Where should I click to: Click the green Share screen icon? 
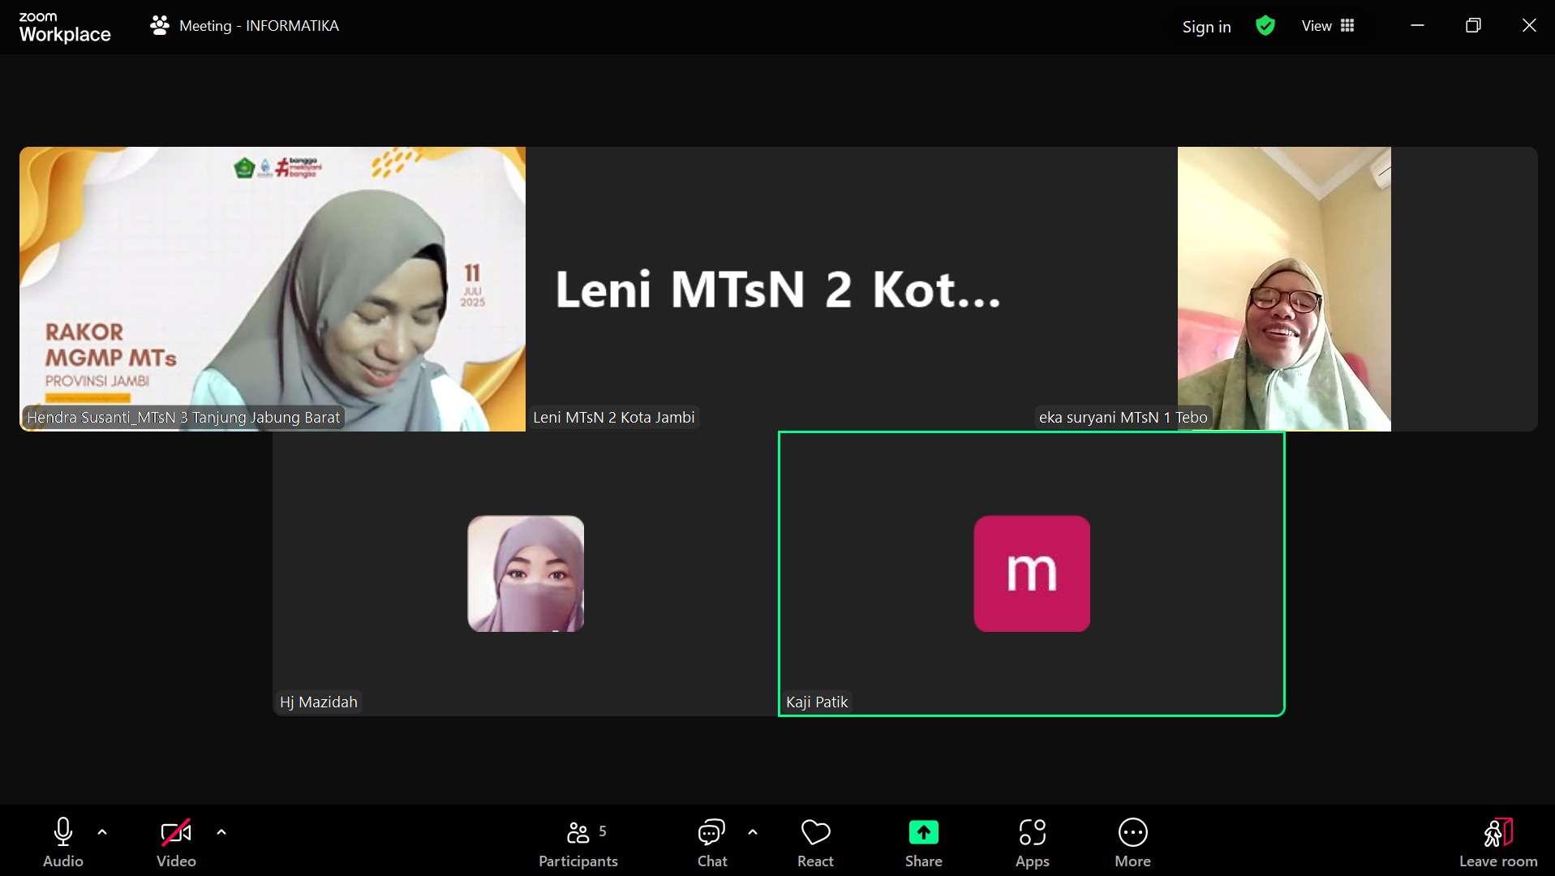(923, 833)
